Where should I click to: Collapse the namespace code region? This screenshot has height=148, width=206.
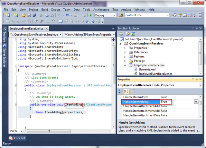click(x=16, y=66)
